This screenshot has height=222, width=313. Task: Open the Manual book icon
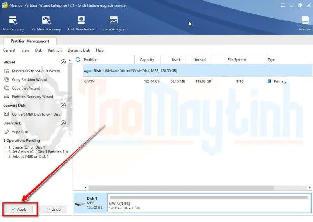coord(305,23)
